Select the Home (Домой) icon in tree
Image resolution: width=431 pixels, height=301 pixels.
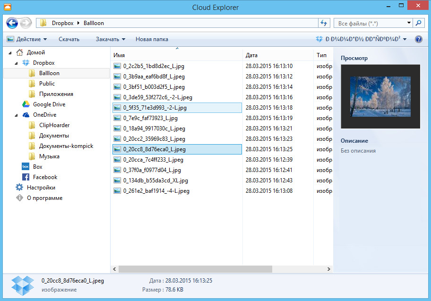click(19, 52)
